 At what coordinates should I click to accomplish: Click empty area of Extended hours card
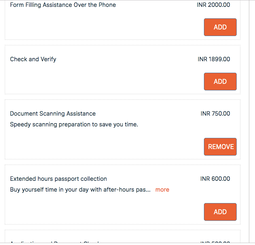tap(98, 210)
